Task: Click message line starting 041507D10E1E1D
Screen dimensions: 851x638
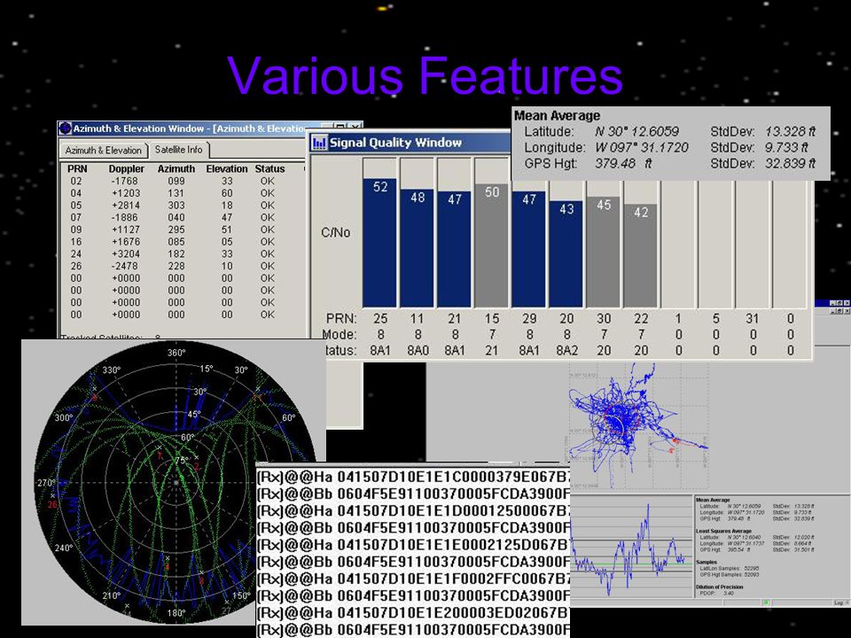Action: 413,511
